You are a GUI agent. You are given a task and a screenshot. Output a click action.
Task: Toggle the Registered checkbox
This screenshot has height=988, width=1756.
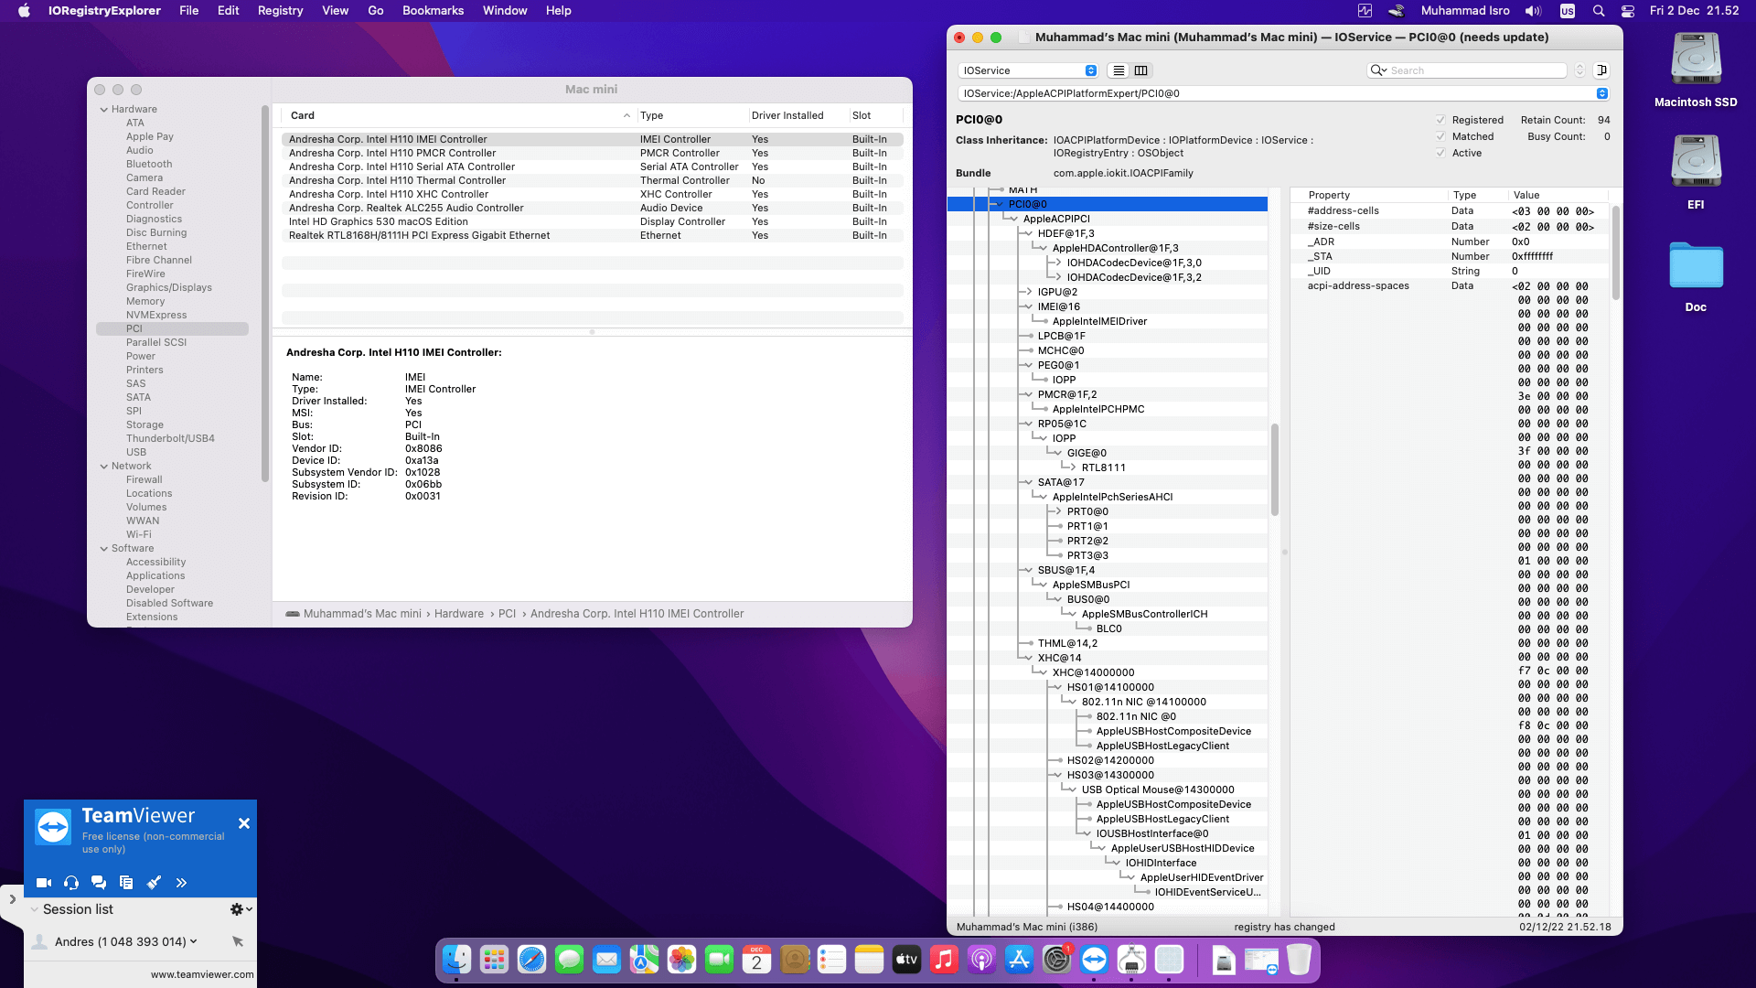pos(1440,120)
